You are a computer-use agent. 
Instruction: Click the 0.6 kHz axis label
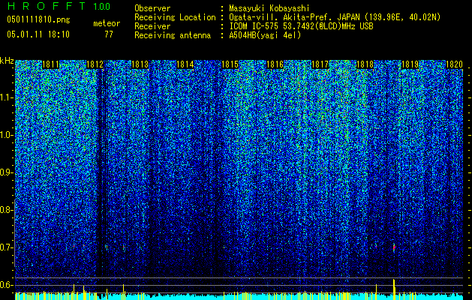pos(6,285)
